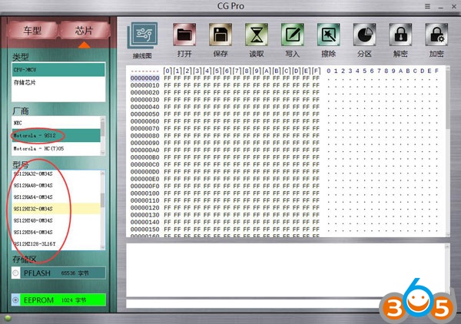The height and width of the screenshot is (324, 461).
Task: Click hex address 00000000 row
Action: (x=145, y=78)
